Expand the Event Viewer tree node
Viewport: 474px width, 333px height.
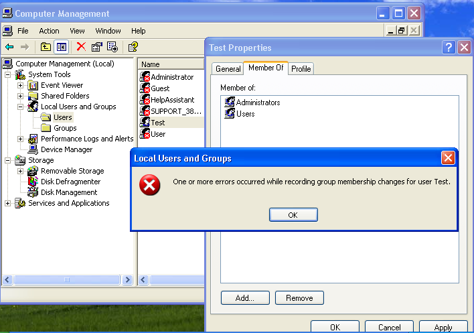pos(20,85)
